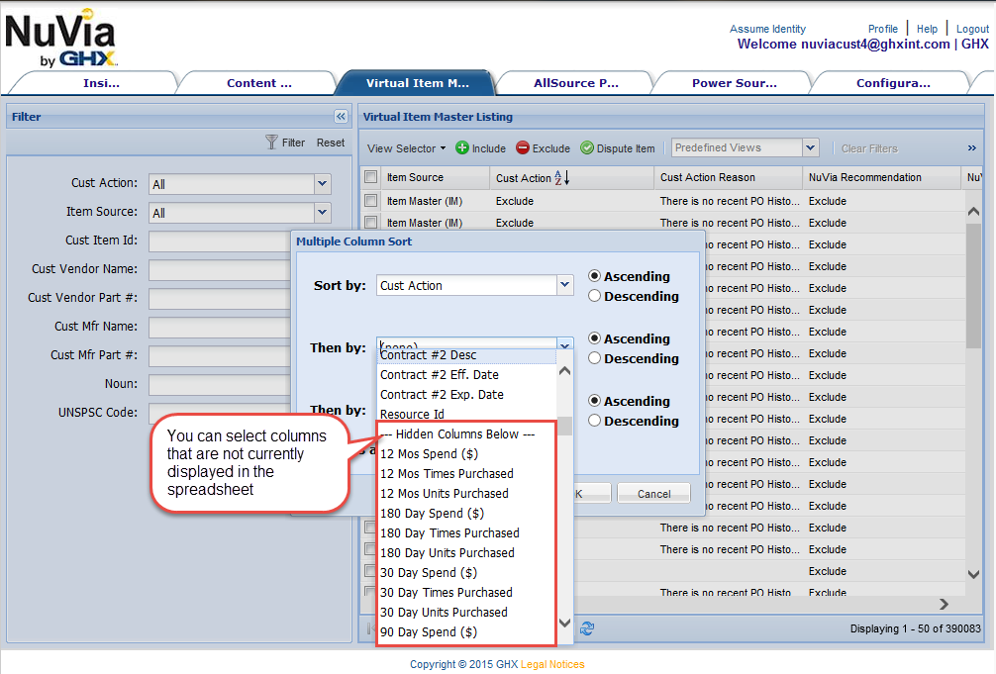Choose 12 Mos Spend ($) from list
This screenshot has height=674, width=996.
(x=467, y=453)
